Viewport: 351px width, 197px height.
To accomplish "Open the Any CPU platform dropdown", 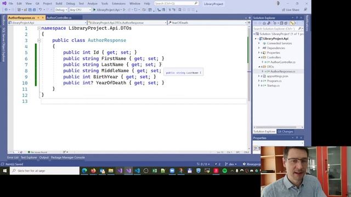I will pos(80,10).
